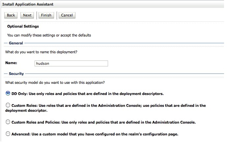This screenshot has width=227, height=142.
Task: Click the Install Application Assistant title
Action: 28,4
